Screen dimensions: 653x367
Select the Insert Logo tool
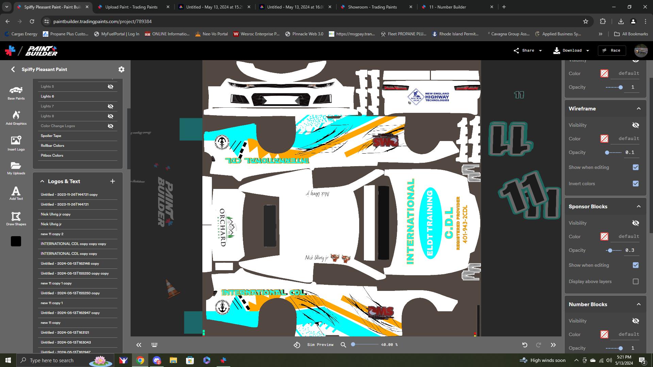tap(16, 143)
